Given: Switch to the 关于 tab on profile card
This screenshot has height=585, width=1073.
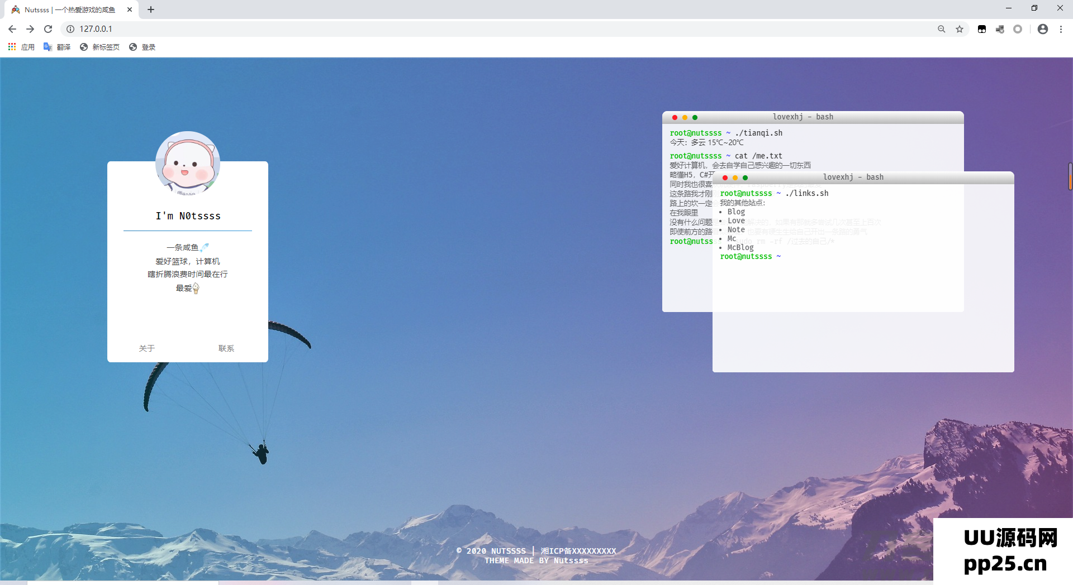Looking at the screenshot, I should [x=147, y=348].
